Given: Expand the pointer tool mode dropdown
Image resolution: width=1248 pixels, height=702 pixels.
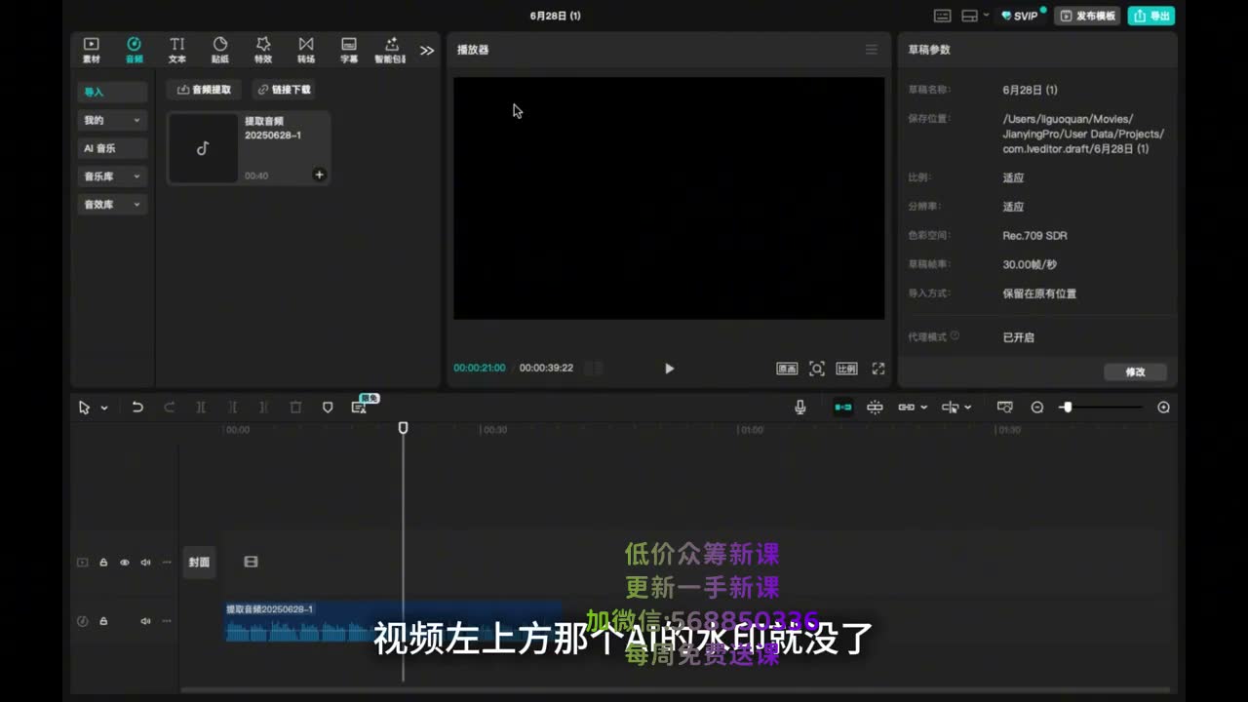Looking at the screenshot, I should coord(104,408).
